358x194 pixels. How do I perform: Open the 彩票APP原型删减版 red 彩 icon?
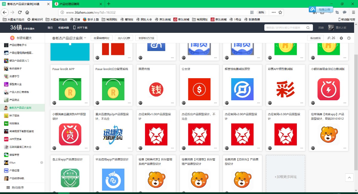[286, 89]
